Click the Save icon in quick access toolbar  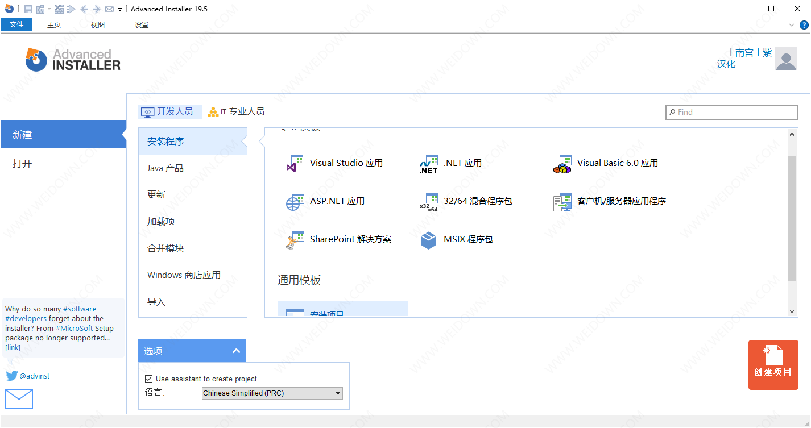pos(28,9)
